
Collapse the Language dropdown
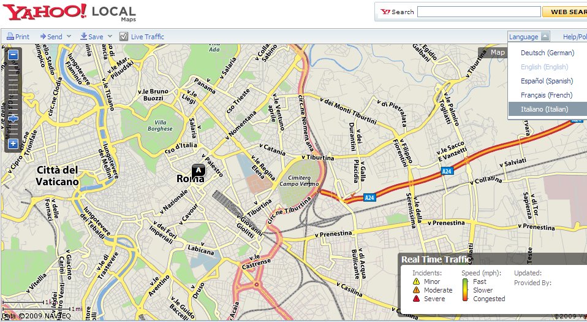click(x=545, y=36)
